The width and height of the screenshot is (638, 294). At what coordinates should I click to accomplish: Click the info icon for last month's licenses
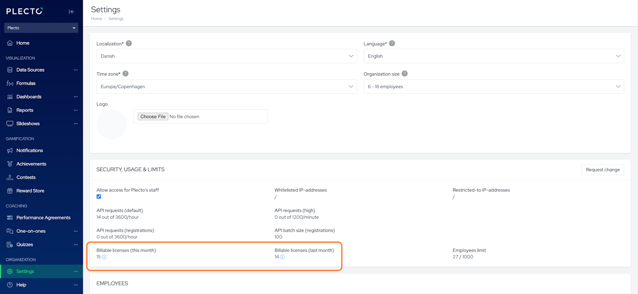282,257
